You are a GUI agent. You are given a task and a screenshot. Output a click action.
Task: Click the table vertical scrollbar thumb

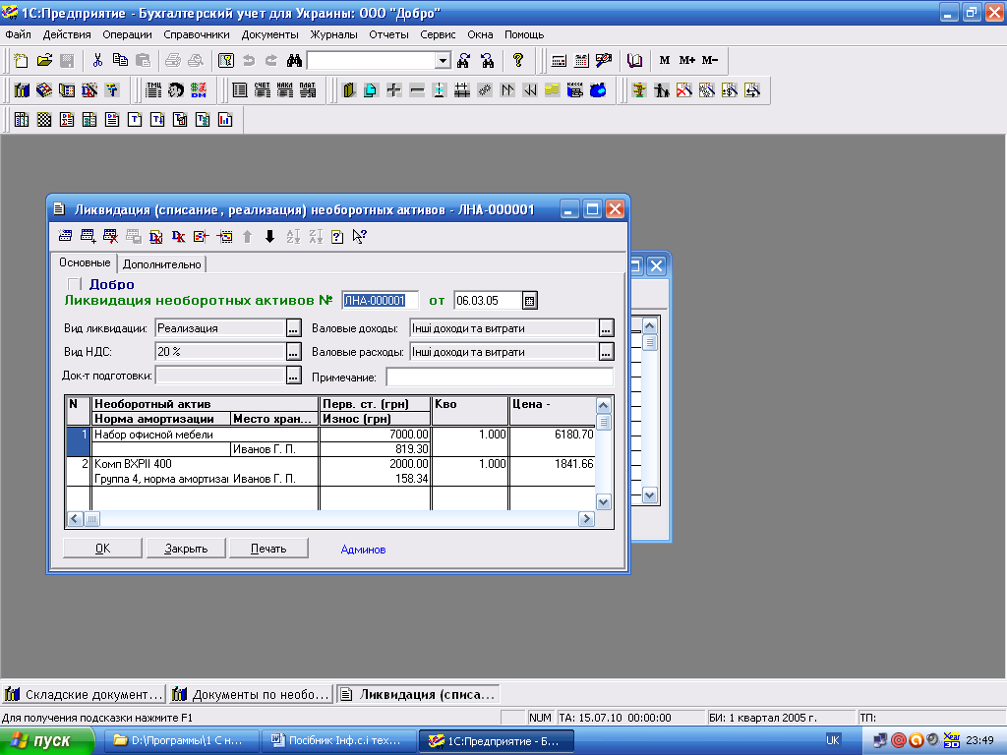pyautogui.click(x=603, y=422)
